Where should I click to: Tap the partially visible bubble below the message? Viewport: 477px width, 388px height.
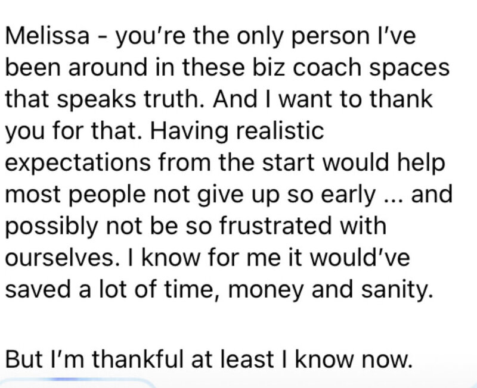click(x=76, y=383)
